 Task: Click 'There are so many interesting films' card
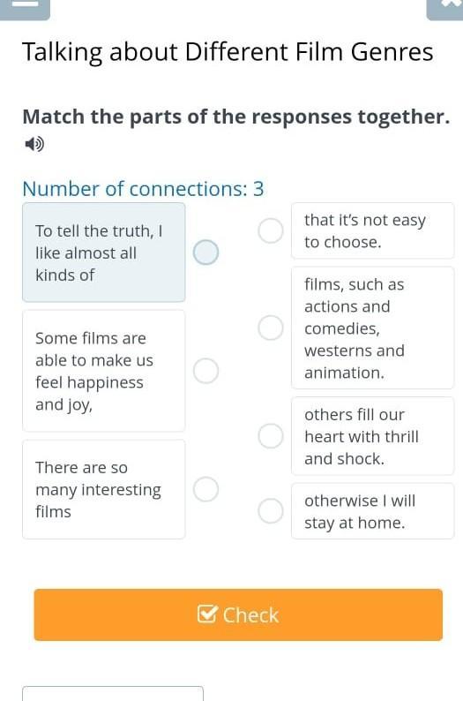103,489
